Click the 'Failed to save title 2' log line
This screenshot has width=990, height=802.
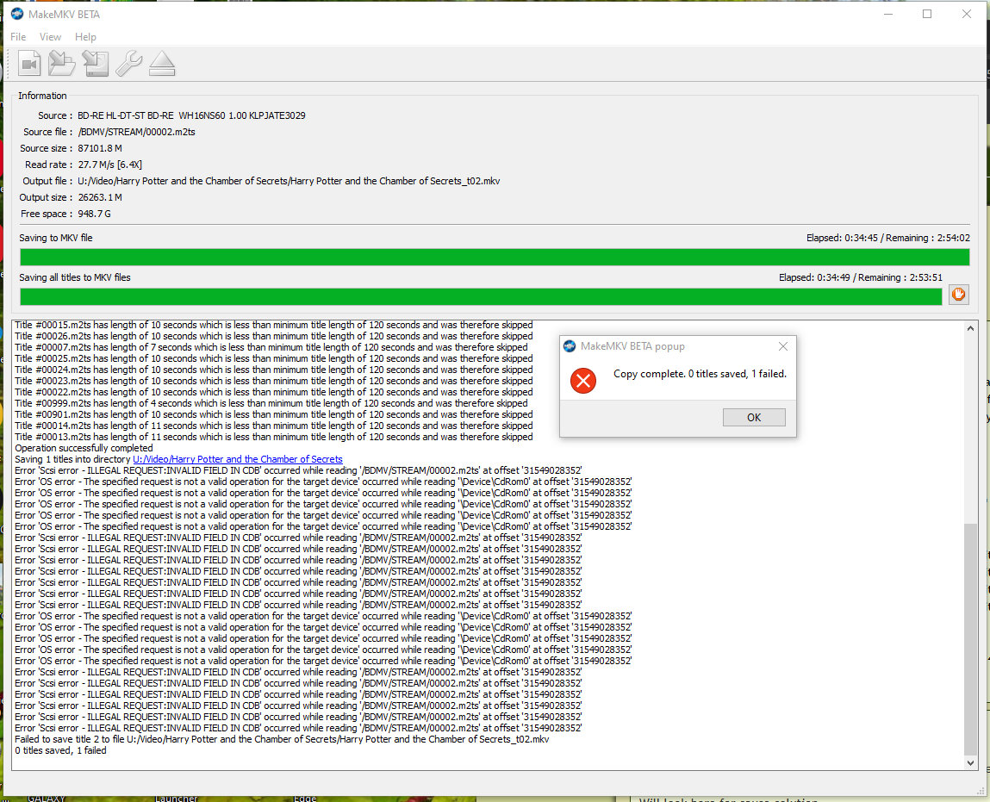pos(282,739)
